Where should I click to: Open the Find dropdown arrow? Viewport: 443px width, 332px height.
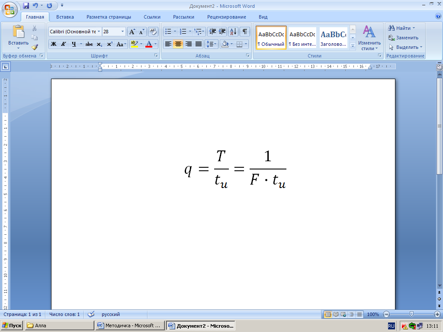tap(414, 28)
